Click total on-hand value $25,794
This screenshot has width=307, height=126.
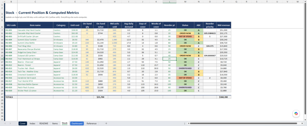[101, 97]
